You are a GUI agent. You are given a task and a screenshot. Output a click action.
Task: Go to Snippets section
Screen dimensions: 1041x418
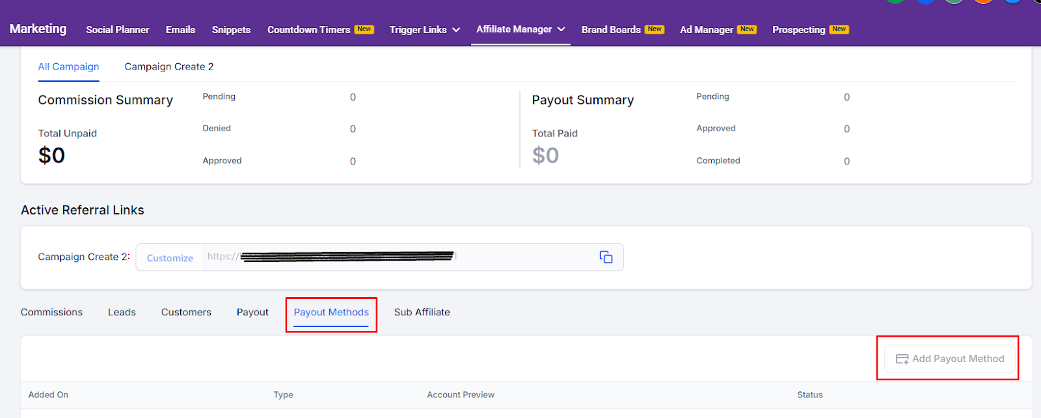231,30
